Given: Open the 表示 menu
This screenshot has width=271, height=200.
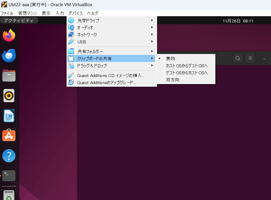Looking at the screenshot, I should tap(46, 13).
